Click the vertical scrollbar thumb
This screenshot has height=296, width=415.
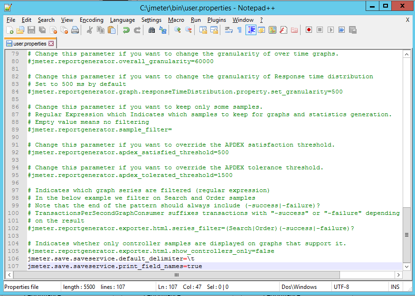click(x=406, y=235)
